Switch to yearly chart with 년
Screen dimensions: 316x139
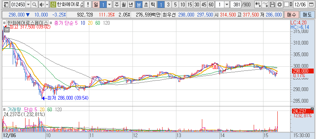[131, 4]
